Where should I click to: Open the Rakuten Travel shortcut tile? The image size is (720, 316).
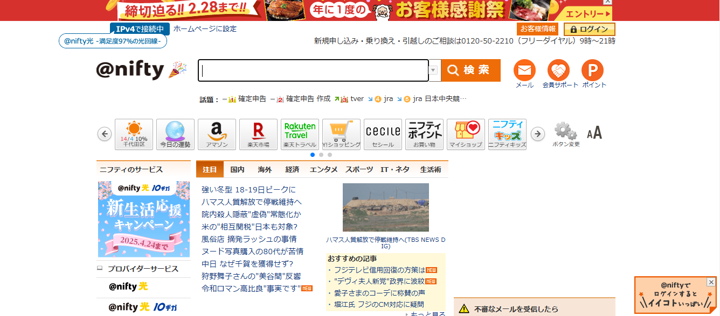point(300,134)
